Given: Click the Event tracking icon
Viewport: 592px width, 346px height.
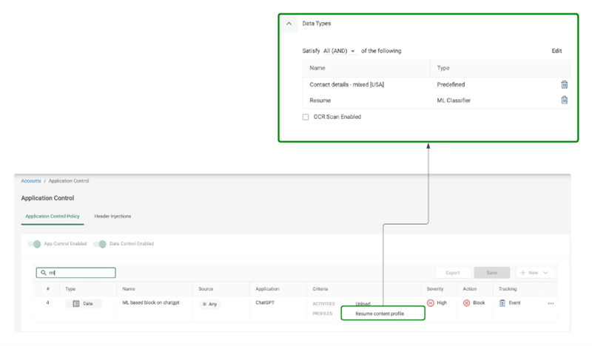Looking at the screenshot, I should point(502,302).
